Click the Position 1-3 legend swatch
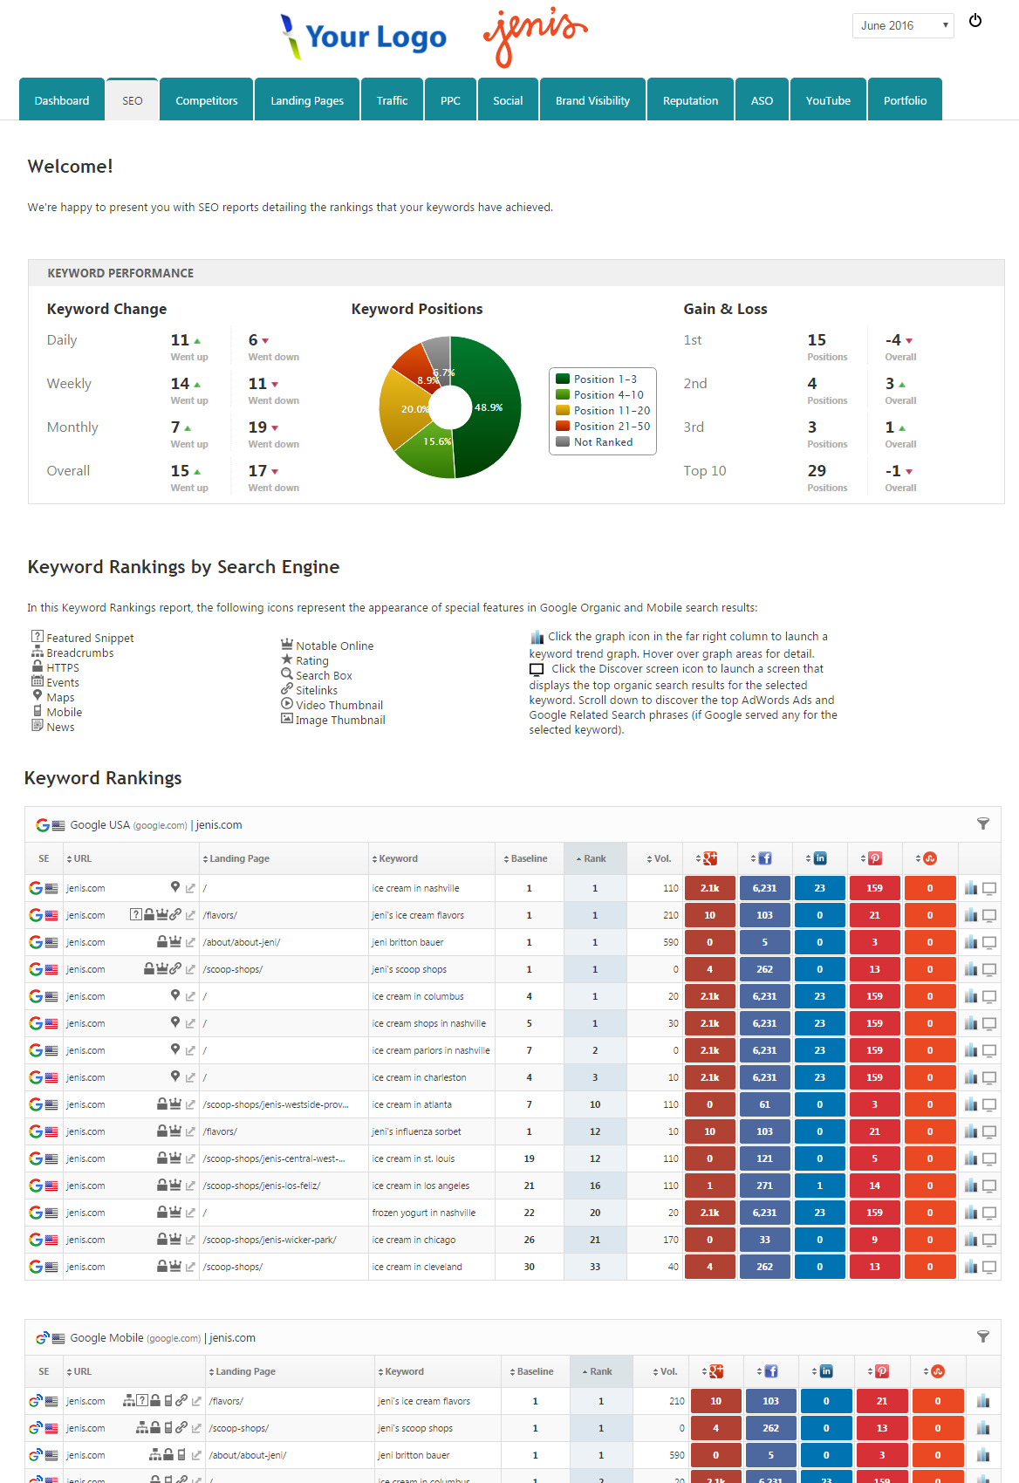The height and width of the screenshot is (1483, 1019). pyautogui.click(x=564, y=379)
